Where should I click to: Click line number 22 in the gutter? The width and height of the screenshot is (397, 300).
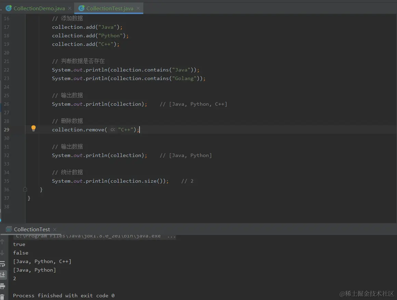6,70
